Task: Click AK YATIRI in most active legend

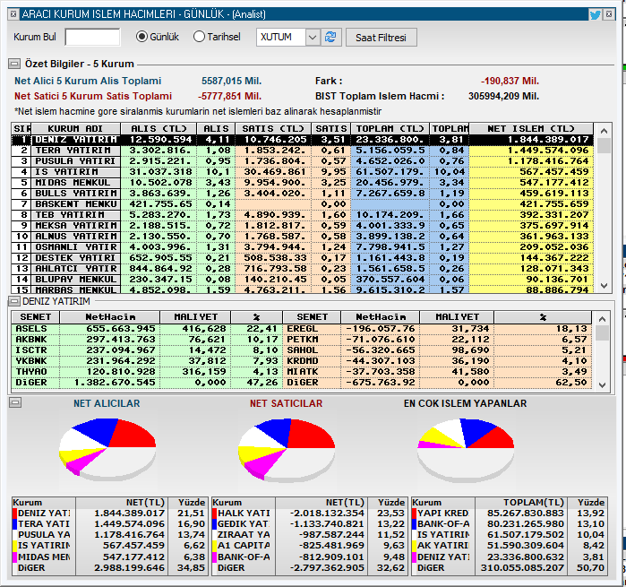Action: [442, 546]
